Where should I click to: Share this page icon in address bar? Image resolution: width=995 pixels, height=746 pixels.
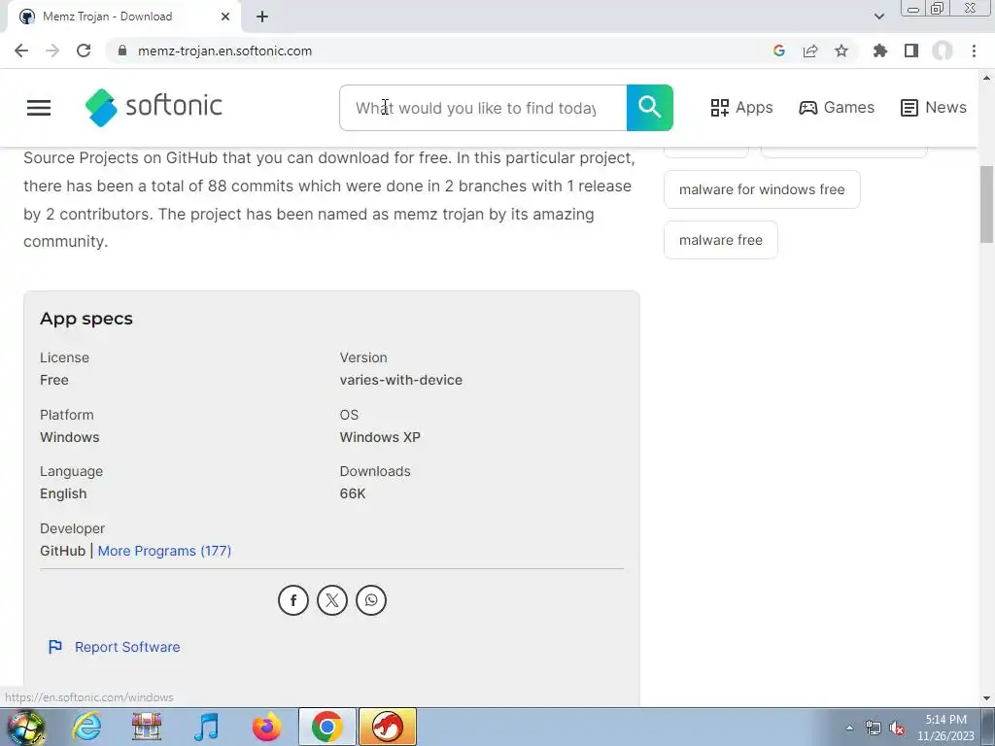pyautogui.click(x=810, y=51)
